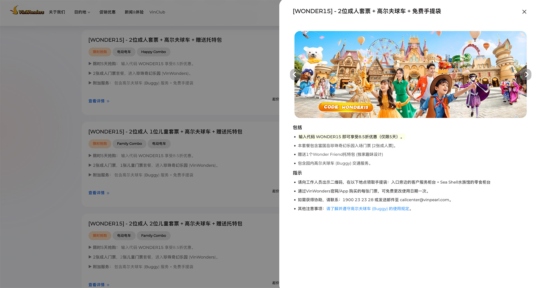Click the first carousel indicator dot
Screen dimensions: 538x288
[401, 111]
